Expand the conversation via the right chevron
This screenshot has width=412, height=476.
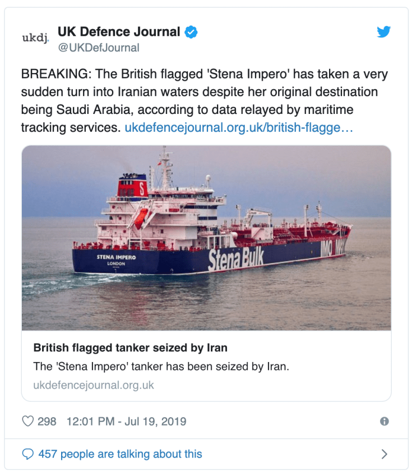(383, 454)
